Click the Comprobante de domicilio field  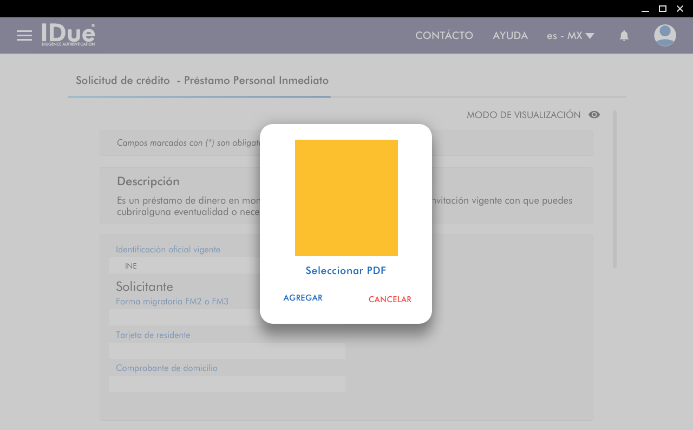pos(227,384)
